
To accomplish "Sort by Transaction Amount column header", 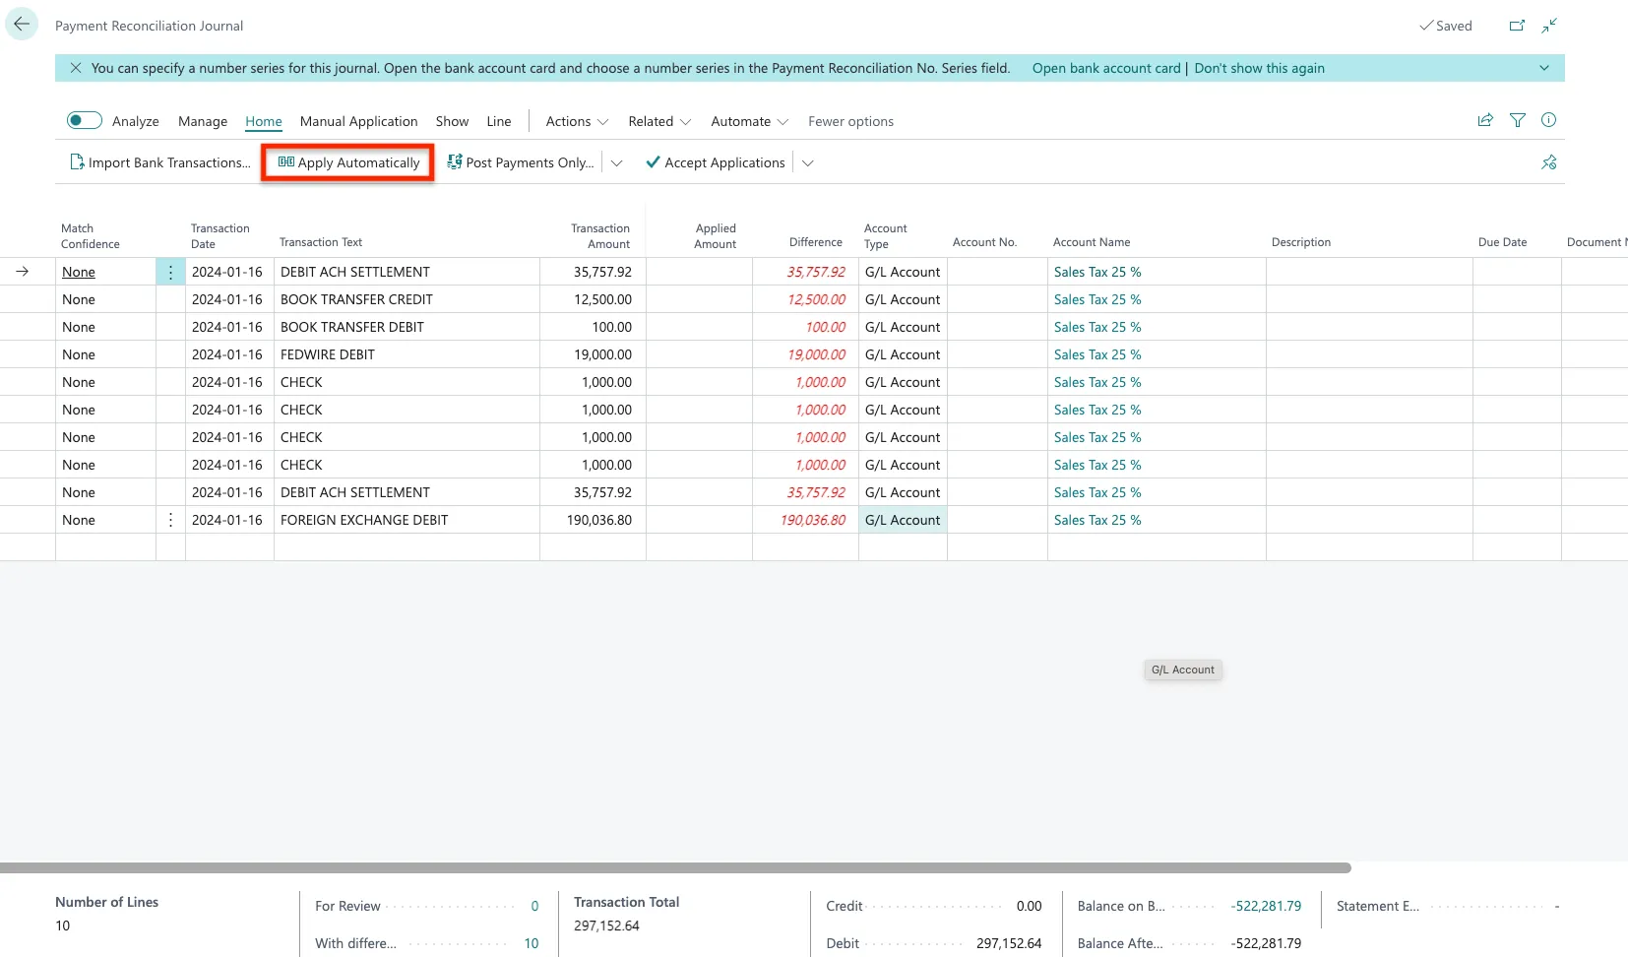I will [x=600, y=236].
